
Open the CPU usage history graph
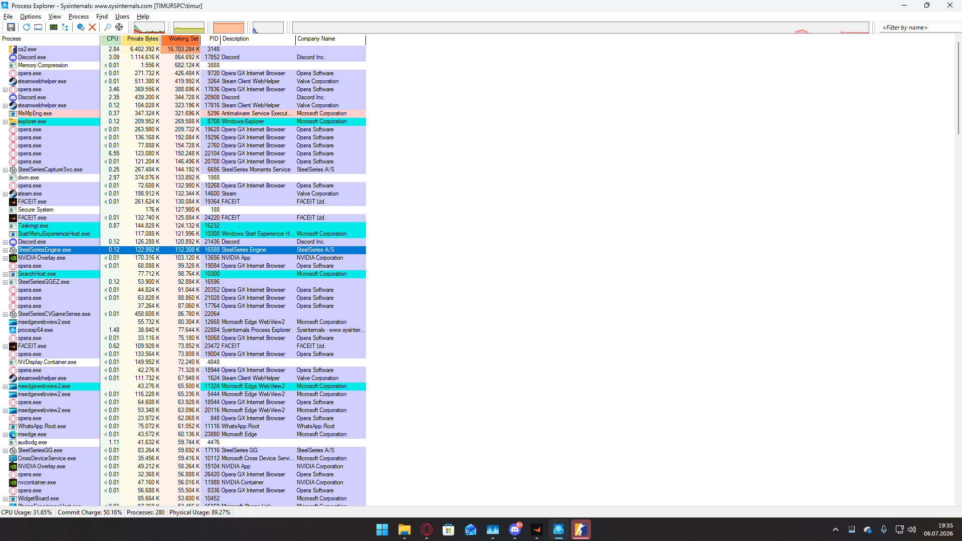(149, 28)
